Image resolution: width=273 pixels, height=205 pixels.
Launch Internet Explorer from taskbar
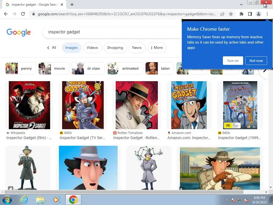(24, 200)
